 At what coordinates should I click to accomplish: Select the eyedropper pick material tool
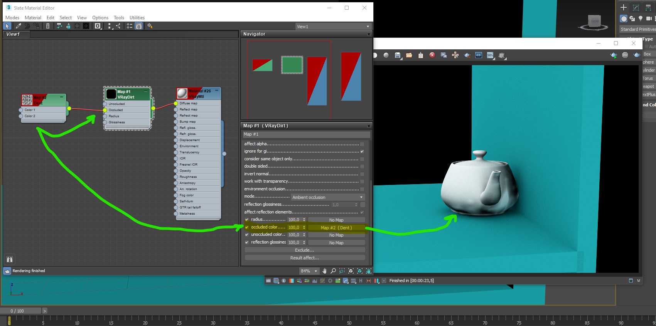click(x=18, y=26)
